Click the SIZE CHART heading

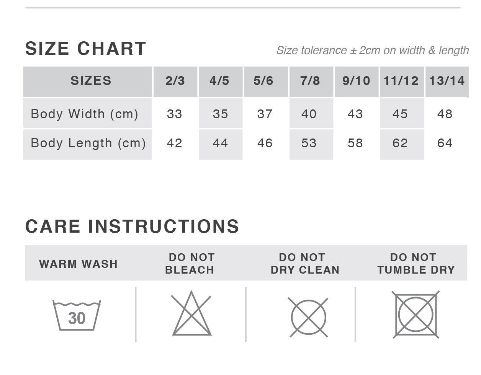point(85,49)
